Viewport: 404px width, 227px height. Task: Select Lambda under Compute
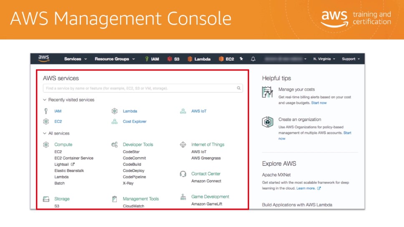(x=61, y=177)
